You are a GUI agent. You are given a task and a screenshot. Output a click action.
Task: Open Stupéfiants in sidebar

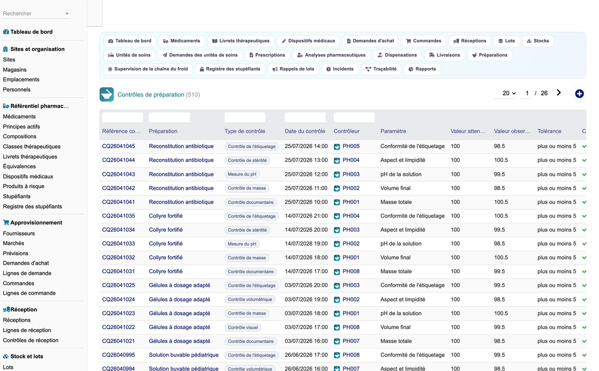click(16, 196)
